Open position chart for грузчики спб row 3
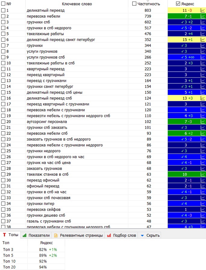This screenshot has height=270, width=206. 203,22
